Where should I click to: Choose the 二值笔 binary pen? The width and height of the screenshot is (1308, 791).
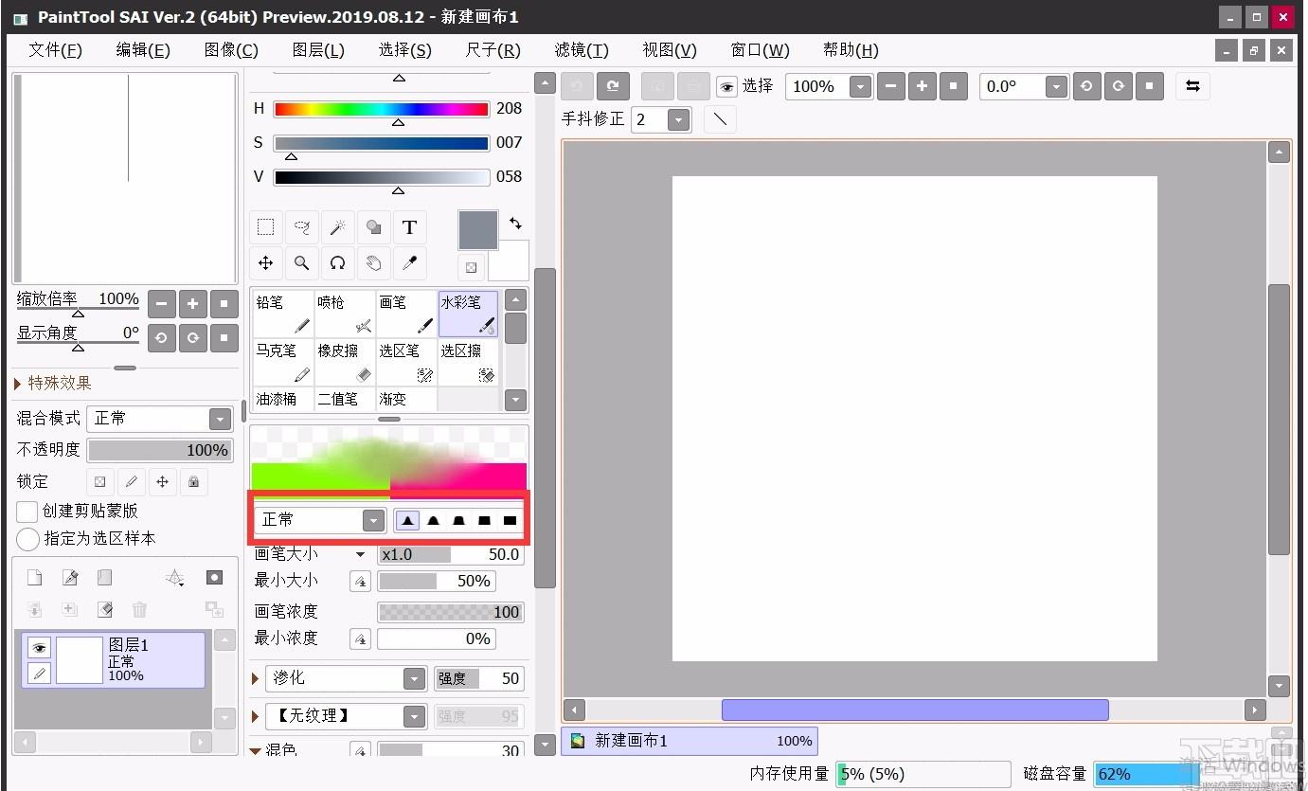[x=345, y=399]
